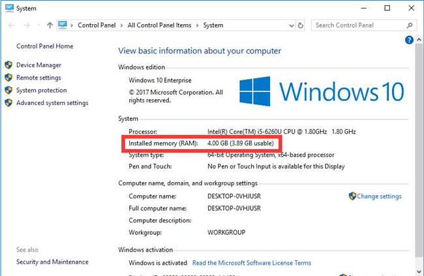Select the Full computer name value
The height and width of the screenshot is (276, 424).
(234, 208)
